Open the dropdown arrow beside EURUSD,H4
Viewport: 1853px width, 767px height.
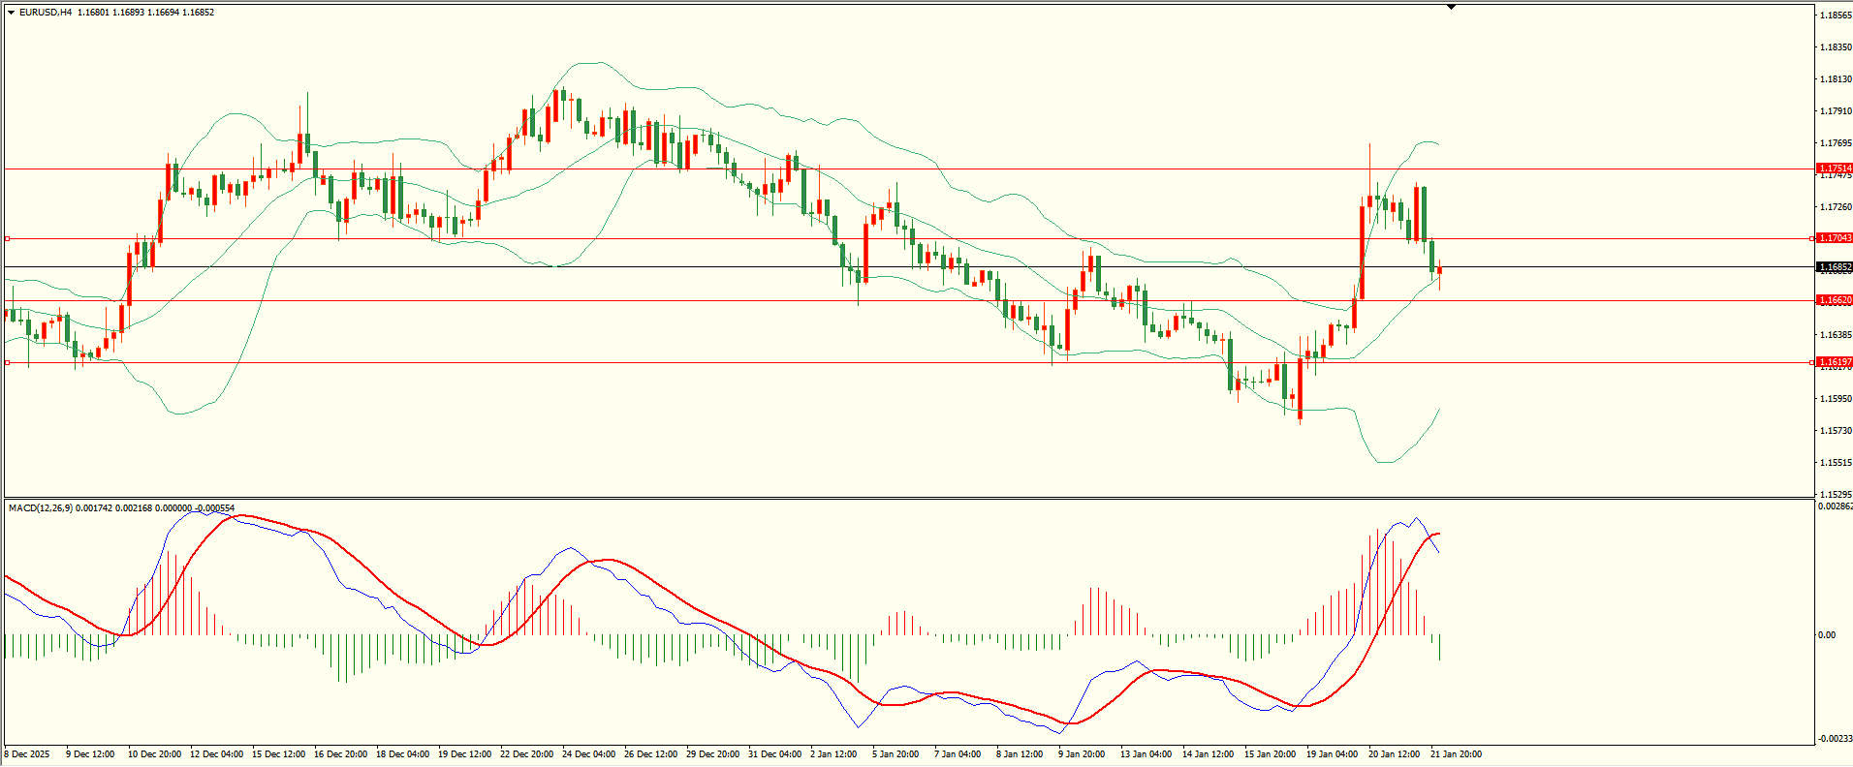tap(11, 13)
